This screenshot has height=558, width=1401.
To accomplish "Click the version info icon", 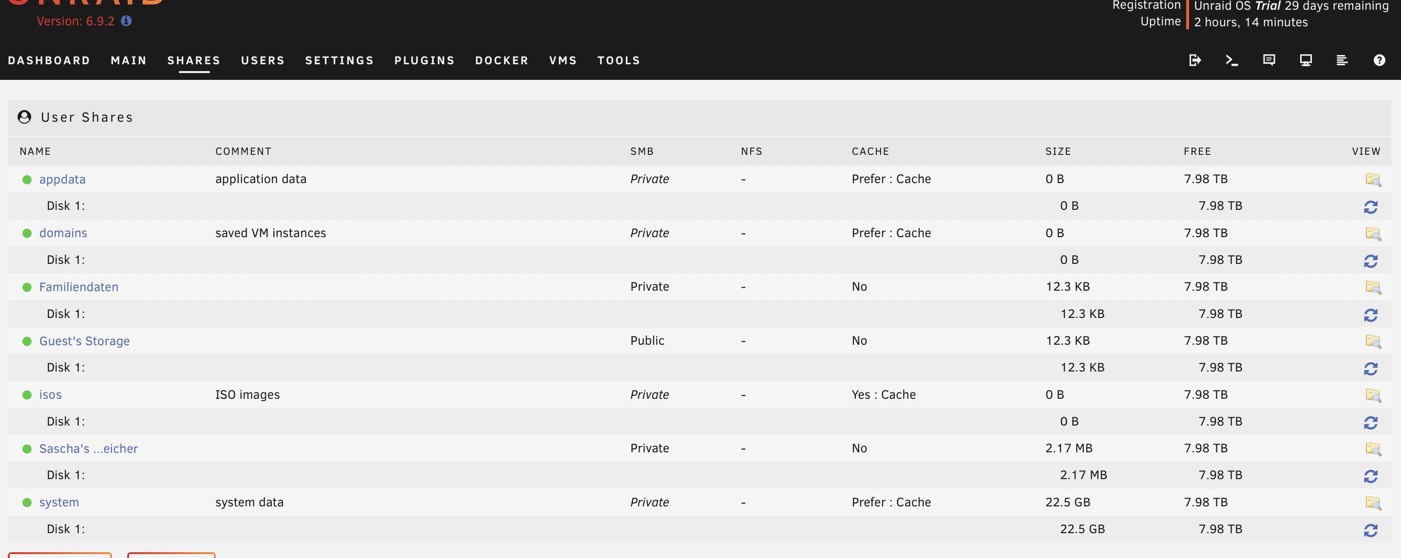I will pos(126,20).
